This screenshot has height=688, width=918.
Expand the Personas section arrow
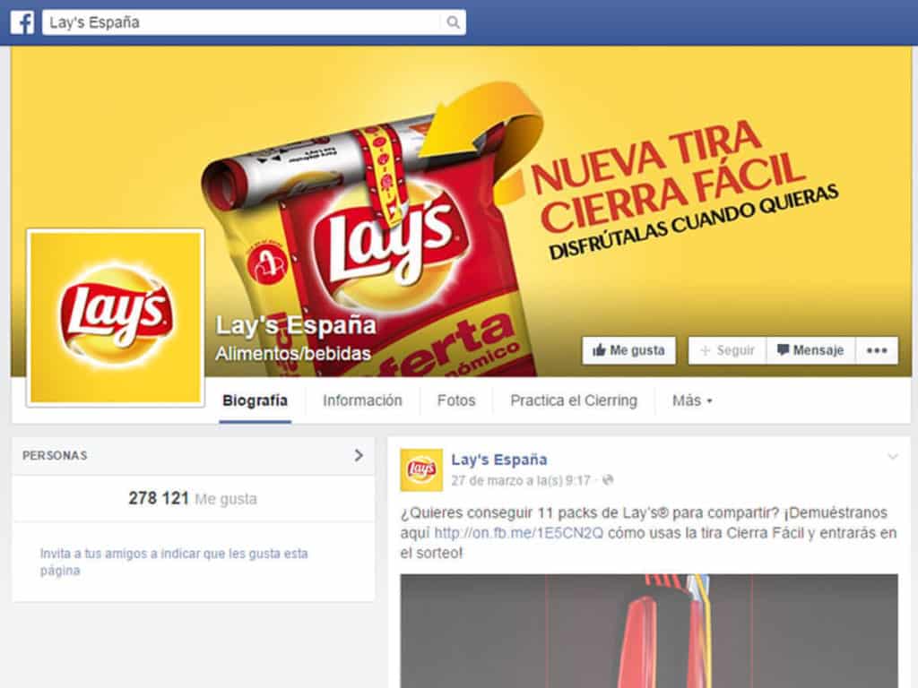click(359, 455)
